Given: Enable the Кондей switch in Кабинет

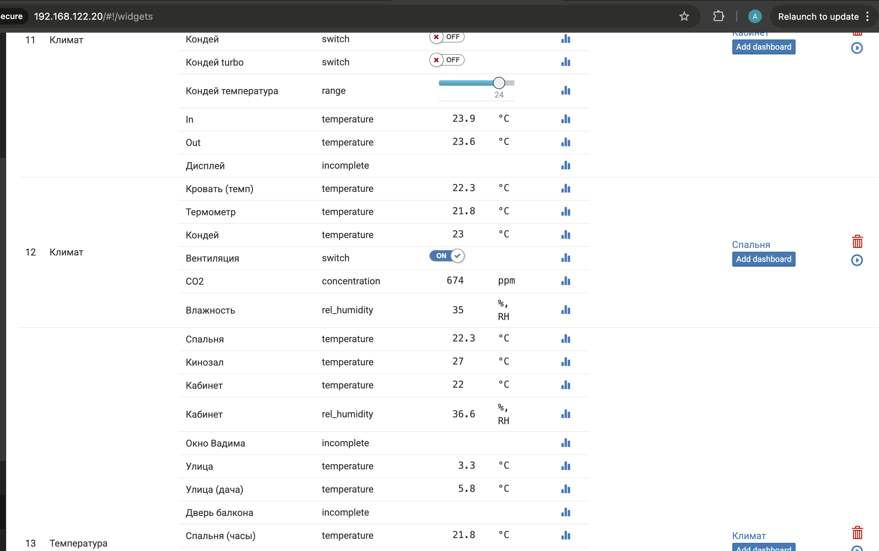Looking at the screenshot, I should click(447, 37).
